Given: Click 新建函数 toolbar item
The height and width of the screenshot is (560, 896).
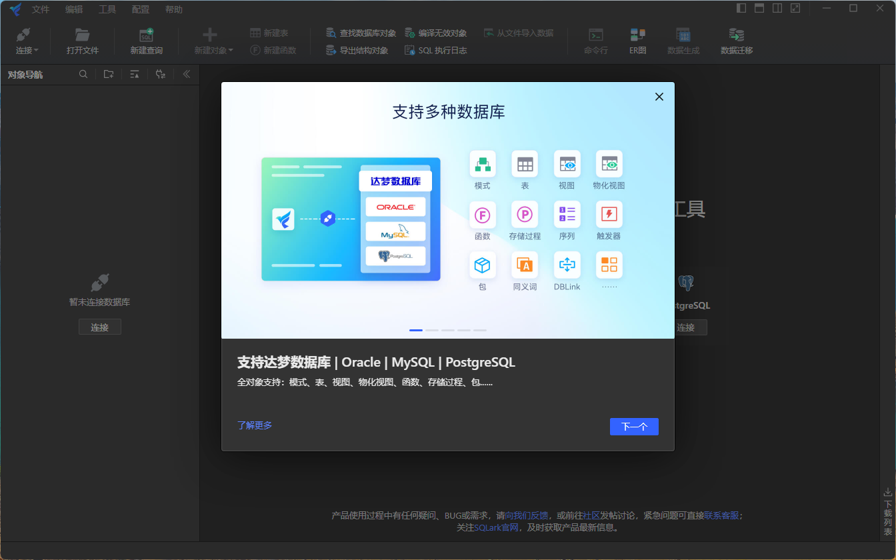Looking at the screenshot, I should (x=273, y=50).
